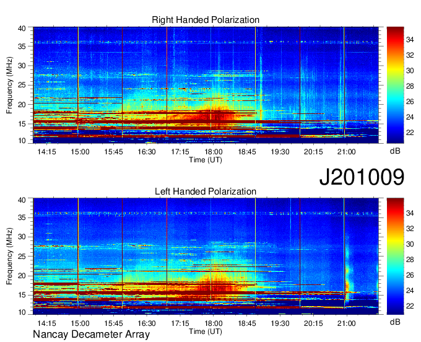Viewport: 421px width, 342px height.
Task: Click the "30" frequency tick of Left Handed plot
Action: (22, 237)
